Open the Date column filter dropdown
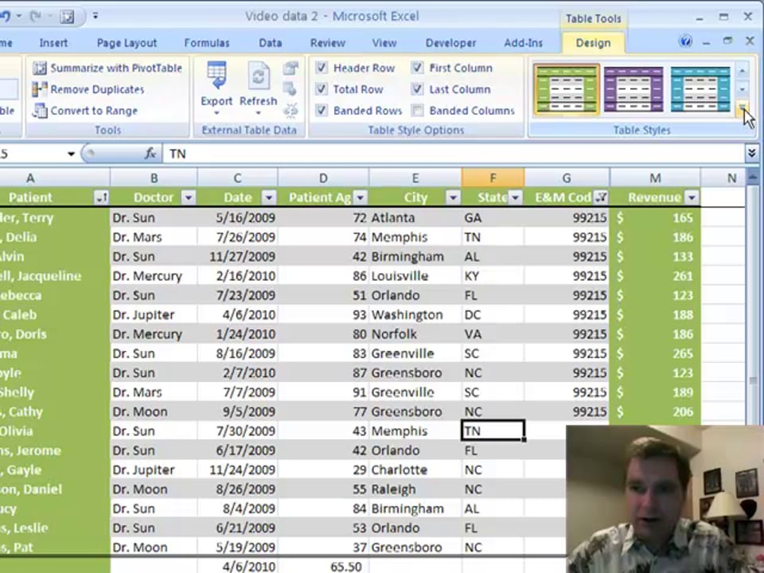The height and width of the screenshot is (573, 764). pos(268,197)
